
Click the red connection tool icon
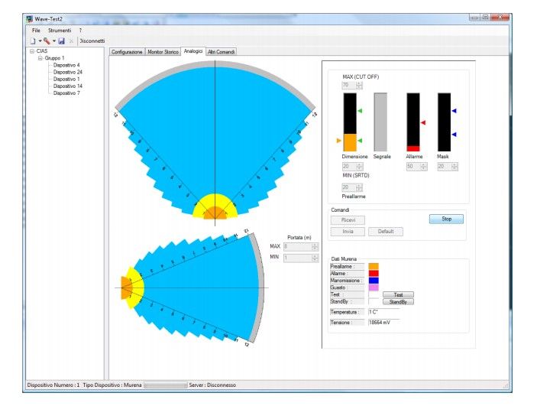click(x=47, y=41)
